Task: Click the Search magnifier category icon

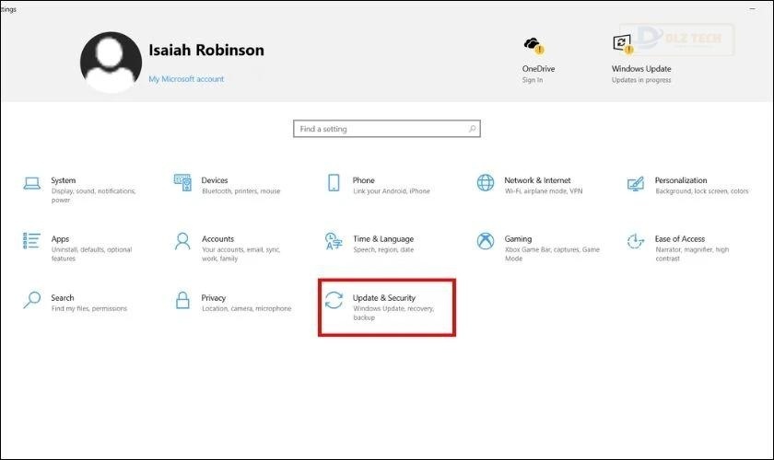Action: click(32, 300)
